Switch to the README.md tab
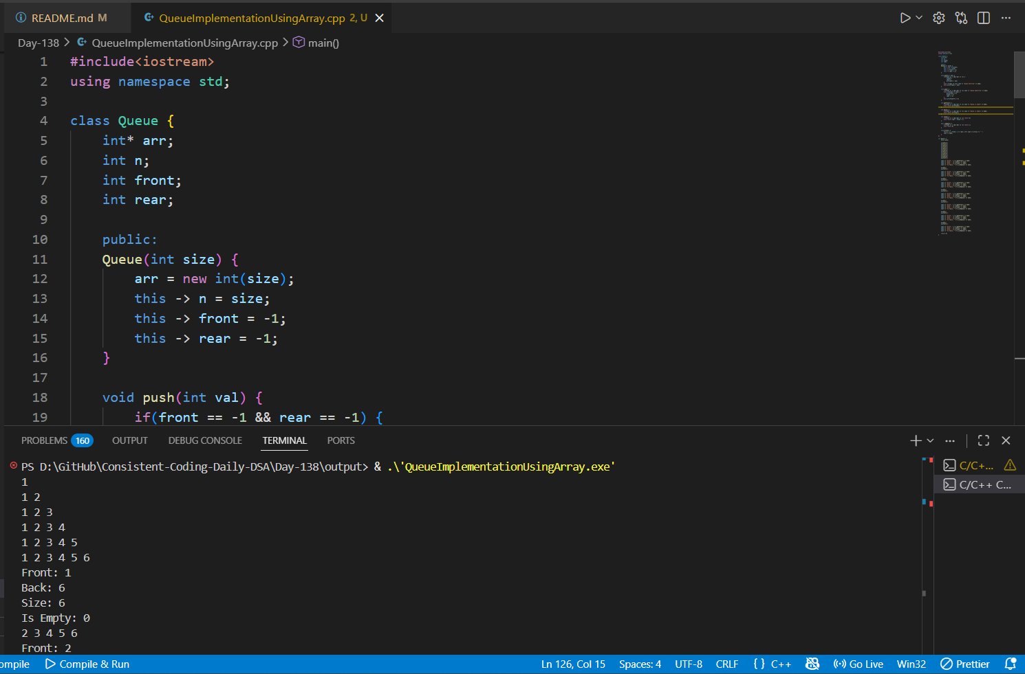Screen dimensions: 1025x674 pos(62,18)
